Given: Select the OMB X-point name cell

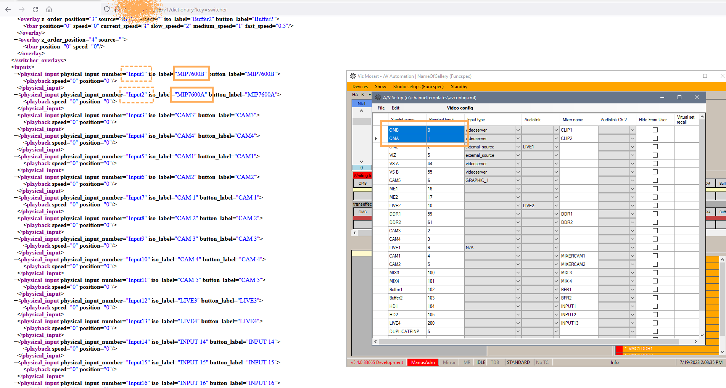Looking at the screenshot, I should click(x=407, y=130).
